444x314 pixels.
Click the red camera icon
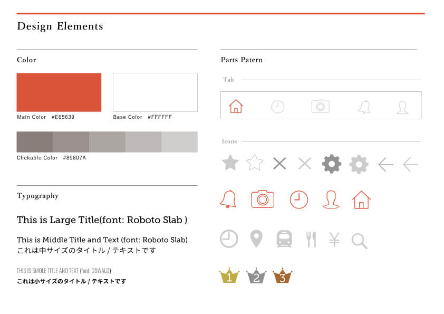pyautogui.click(x=263, y=199)
